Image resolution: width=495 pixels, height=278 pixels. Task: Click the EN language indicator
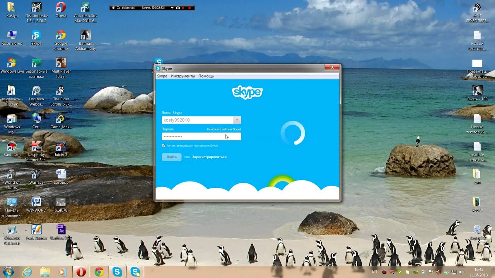tap(374, 272)
